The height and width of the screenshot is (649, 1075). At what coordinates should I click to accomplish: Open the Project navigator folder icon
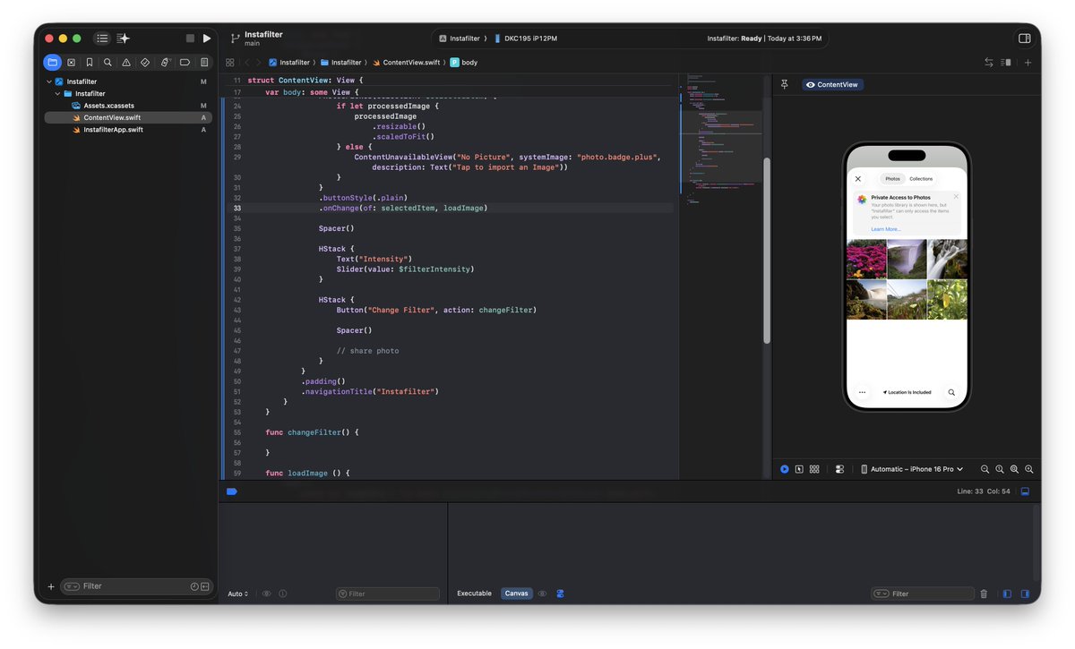(52, 63)
